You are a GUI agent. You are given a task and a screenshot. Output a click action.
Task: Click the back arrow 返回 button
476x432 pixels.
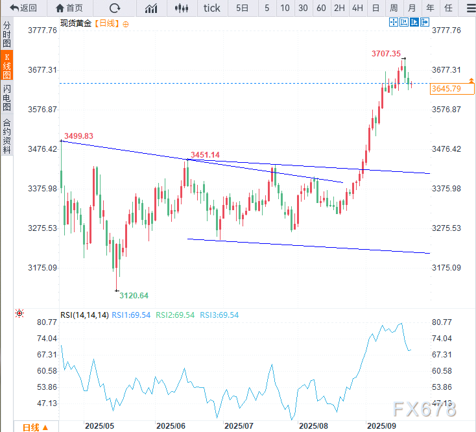(23, 8)
